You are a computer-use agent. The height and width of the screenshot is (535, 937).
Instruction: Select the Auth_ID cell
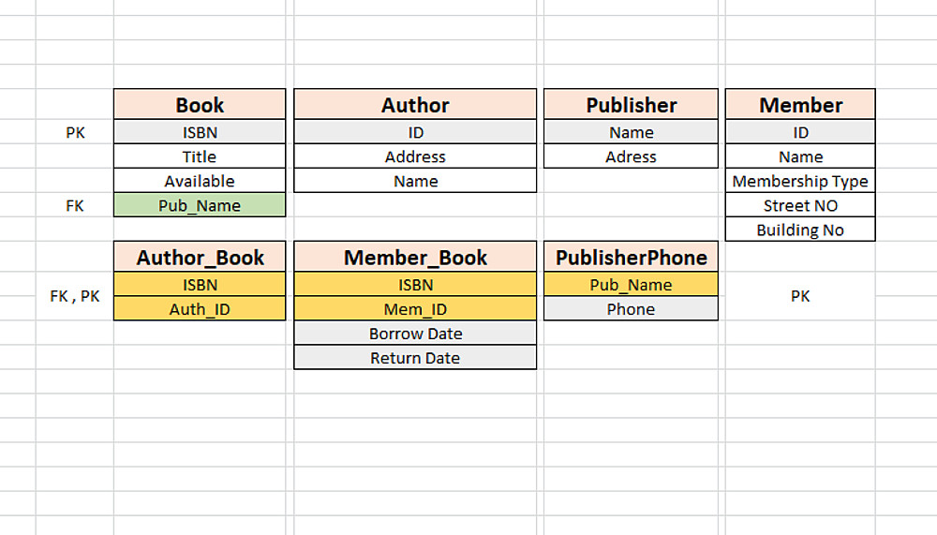click(x=200, y=309)
